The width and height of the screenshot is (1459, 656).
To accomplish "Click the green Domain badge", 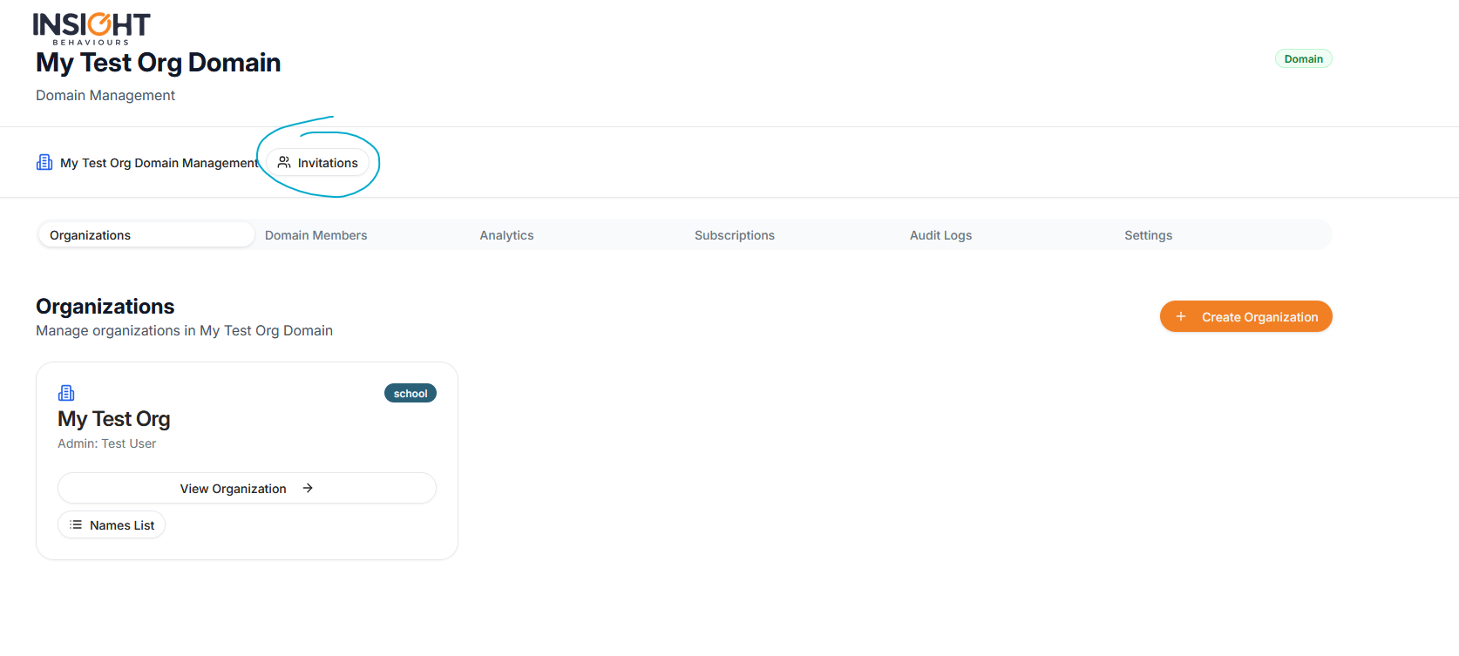I will 1303,59.
